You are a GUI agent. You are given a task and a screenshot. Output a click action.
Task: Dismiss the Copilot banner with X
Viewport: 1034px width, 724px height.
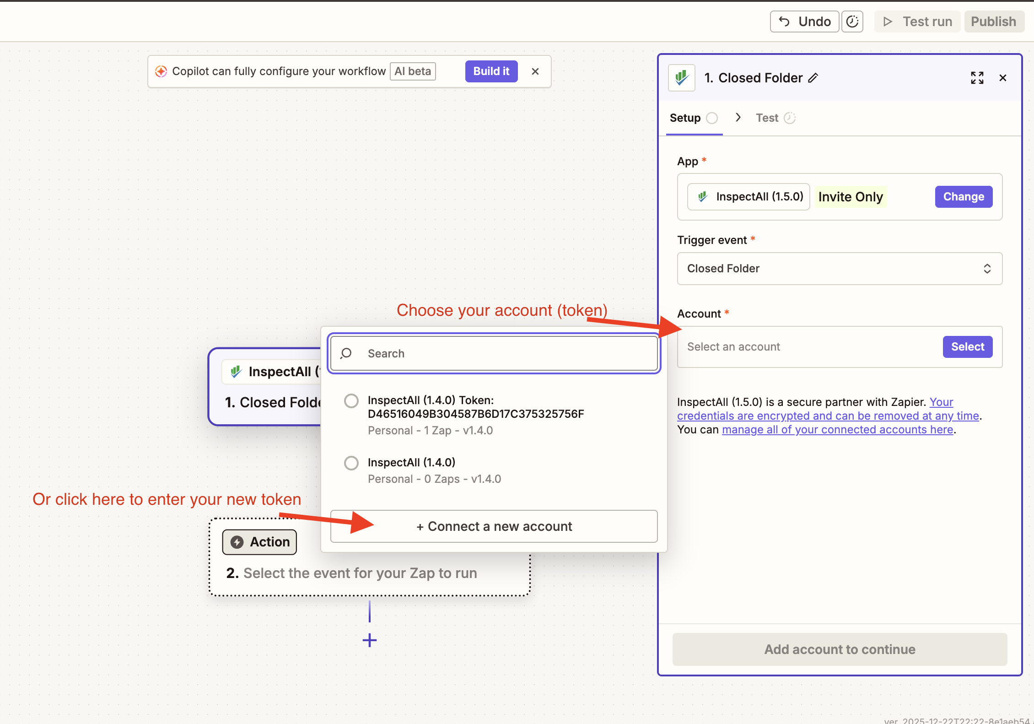pos(535,71)
